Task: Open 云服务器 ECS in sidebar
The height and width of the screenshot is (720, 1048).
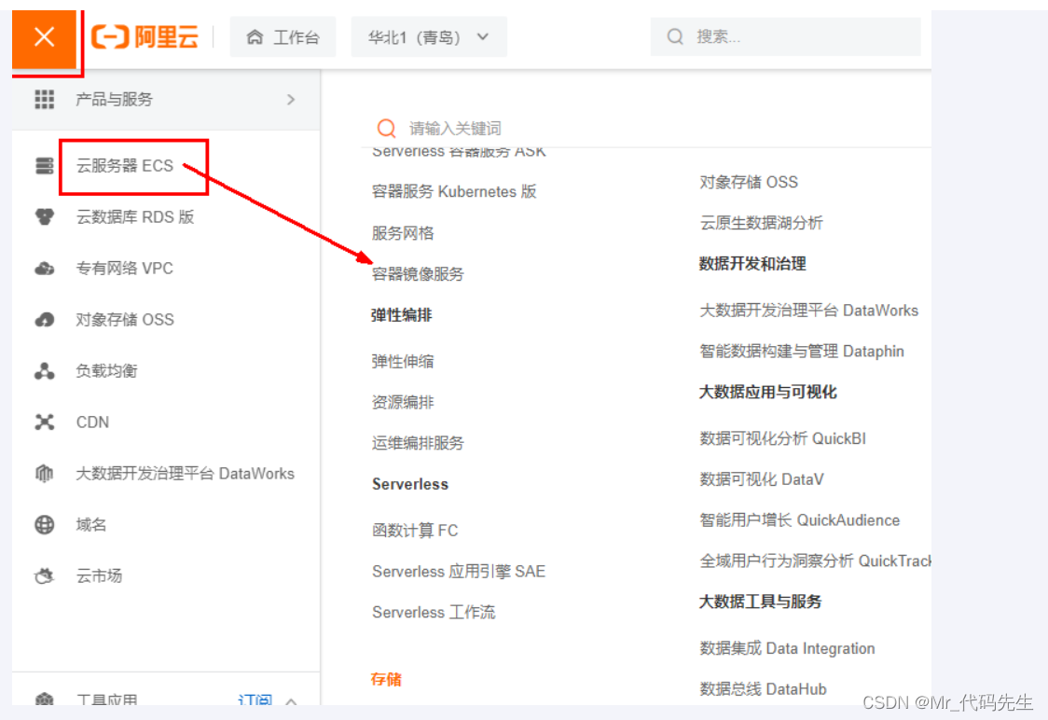Action: pos(124,166)
